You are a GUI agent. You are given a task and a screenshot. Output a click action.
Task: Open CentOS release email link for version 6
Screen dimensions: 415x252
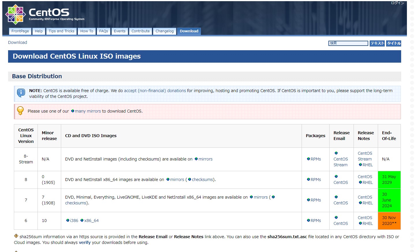coord(341,223)
